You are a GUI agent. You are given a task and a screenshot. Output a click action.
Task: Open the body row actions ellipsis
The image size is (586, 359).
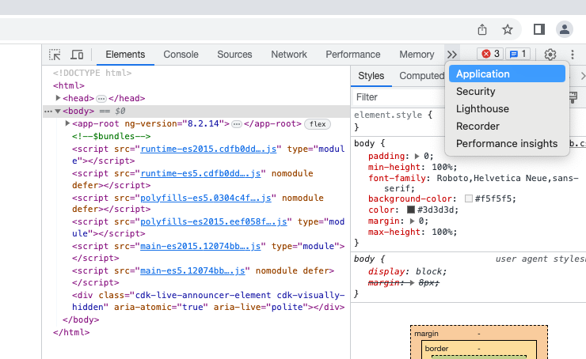pos(48,111)
